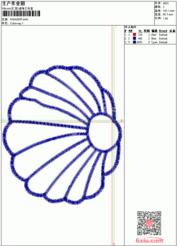Click the red marker 2 at bottom
The height and width of the screenshot is (246, 177).
[114, 244]
